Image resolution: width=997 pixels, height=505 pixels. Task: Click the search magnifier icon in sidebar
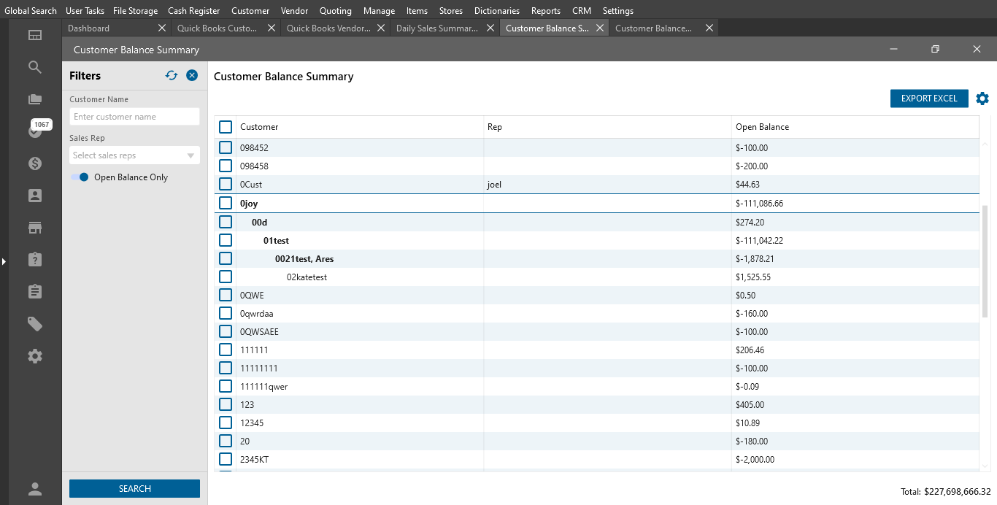[35, 67]
